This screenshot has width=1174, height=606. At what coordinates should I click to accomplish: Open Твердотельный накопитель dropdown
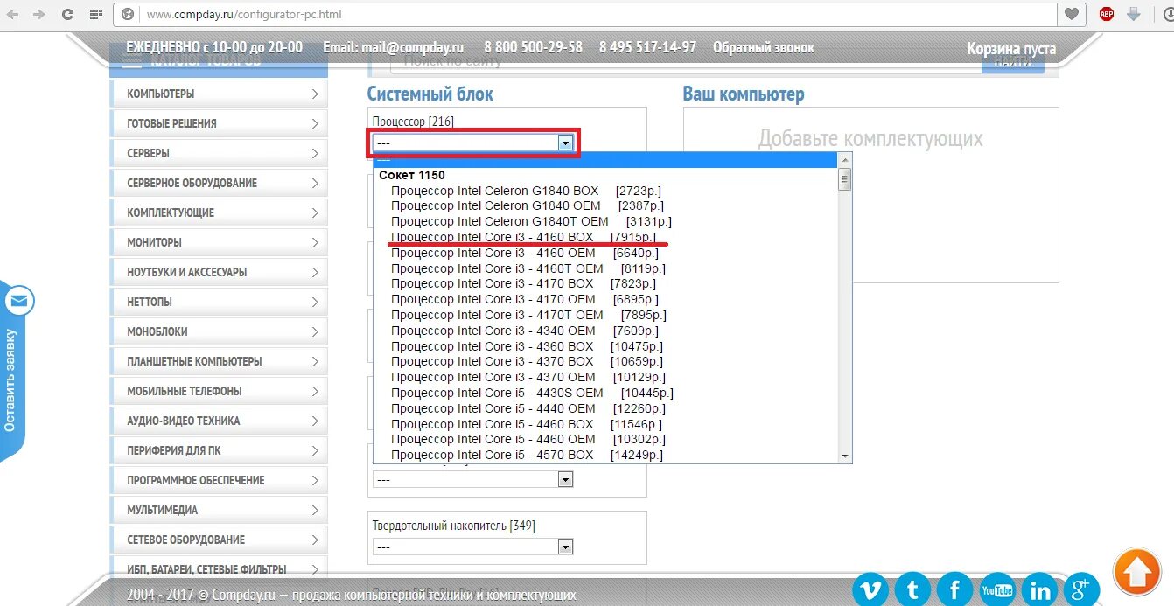[x=472, y=547]
